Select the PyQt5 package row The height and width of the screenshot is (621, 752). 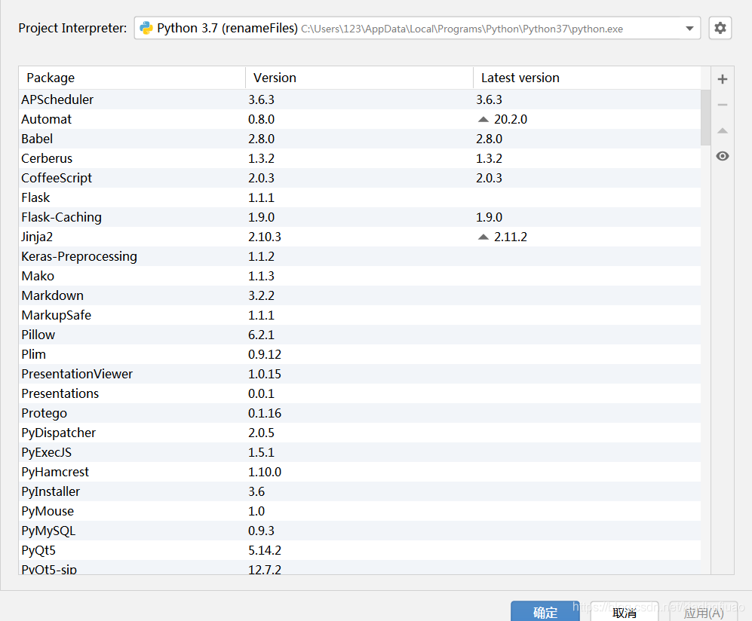[360, 551]
